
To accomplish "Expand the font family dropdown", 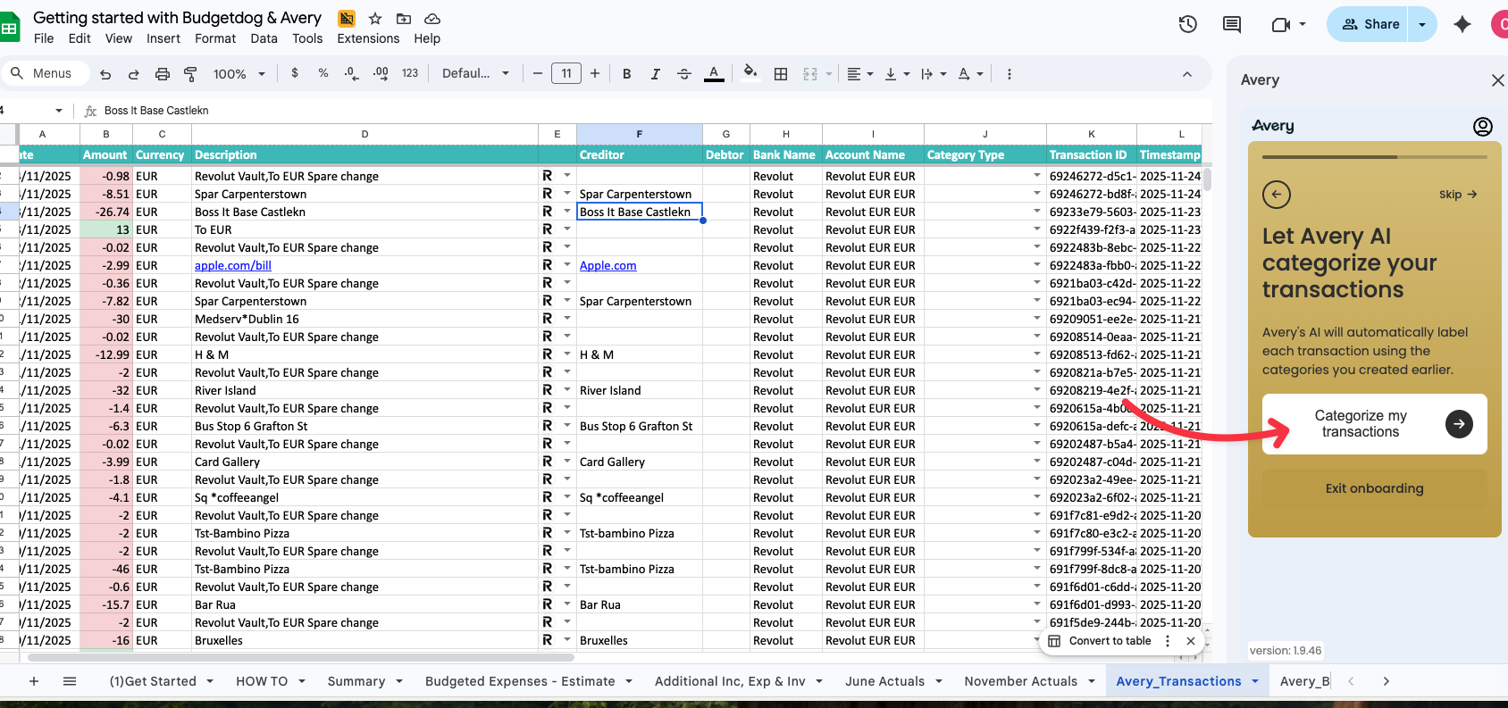I will tap(475, 74).
